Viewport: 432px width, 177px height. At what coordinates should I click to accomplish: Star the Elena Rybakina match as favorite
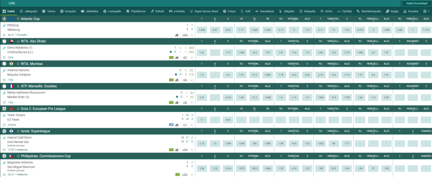click(x=4, y=57)
